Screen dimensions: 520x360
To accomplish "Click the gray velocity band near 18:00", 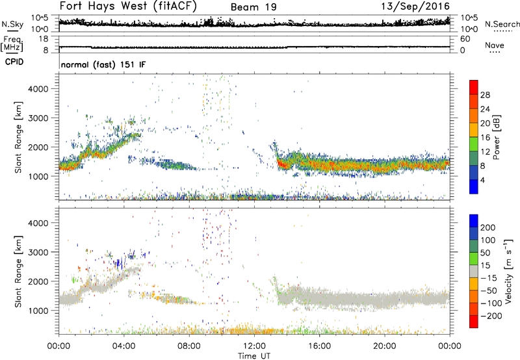I will click(x=352, y=300).
